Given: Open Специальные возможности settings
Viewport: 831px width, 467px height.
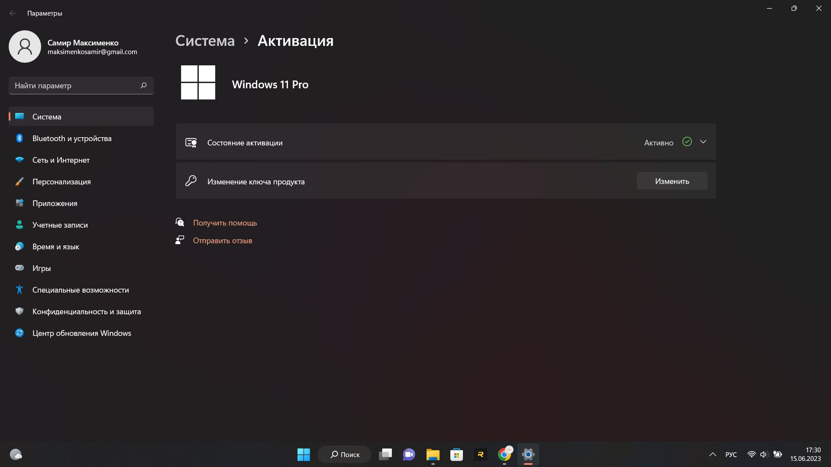Looking at the screenshot, I should point(81,290).
